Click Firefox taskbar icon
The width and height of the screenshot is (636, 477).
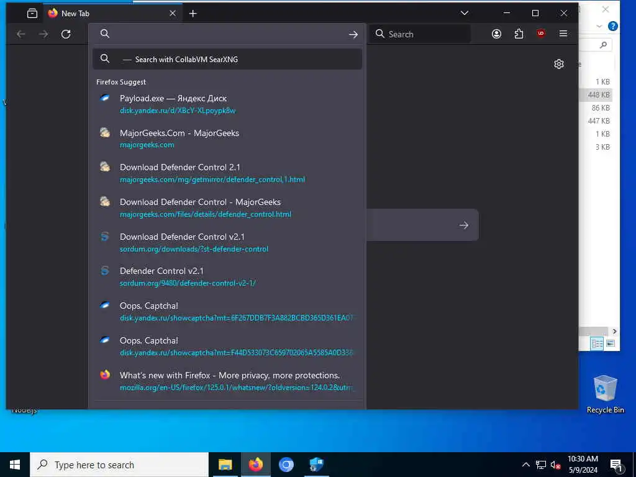tap(255, 465)
